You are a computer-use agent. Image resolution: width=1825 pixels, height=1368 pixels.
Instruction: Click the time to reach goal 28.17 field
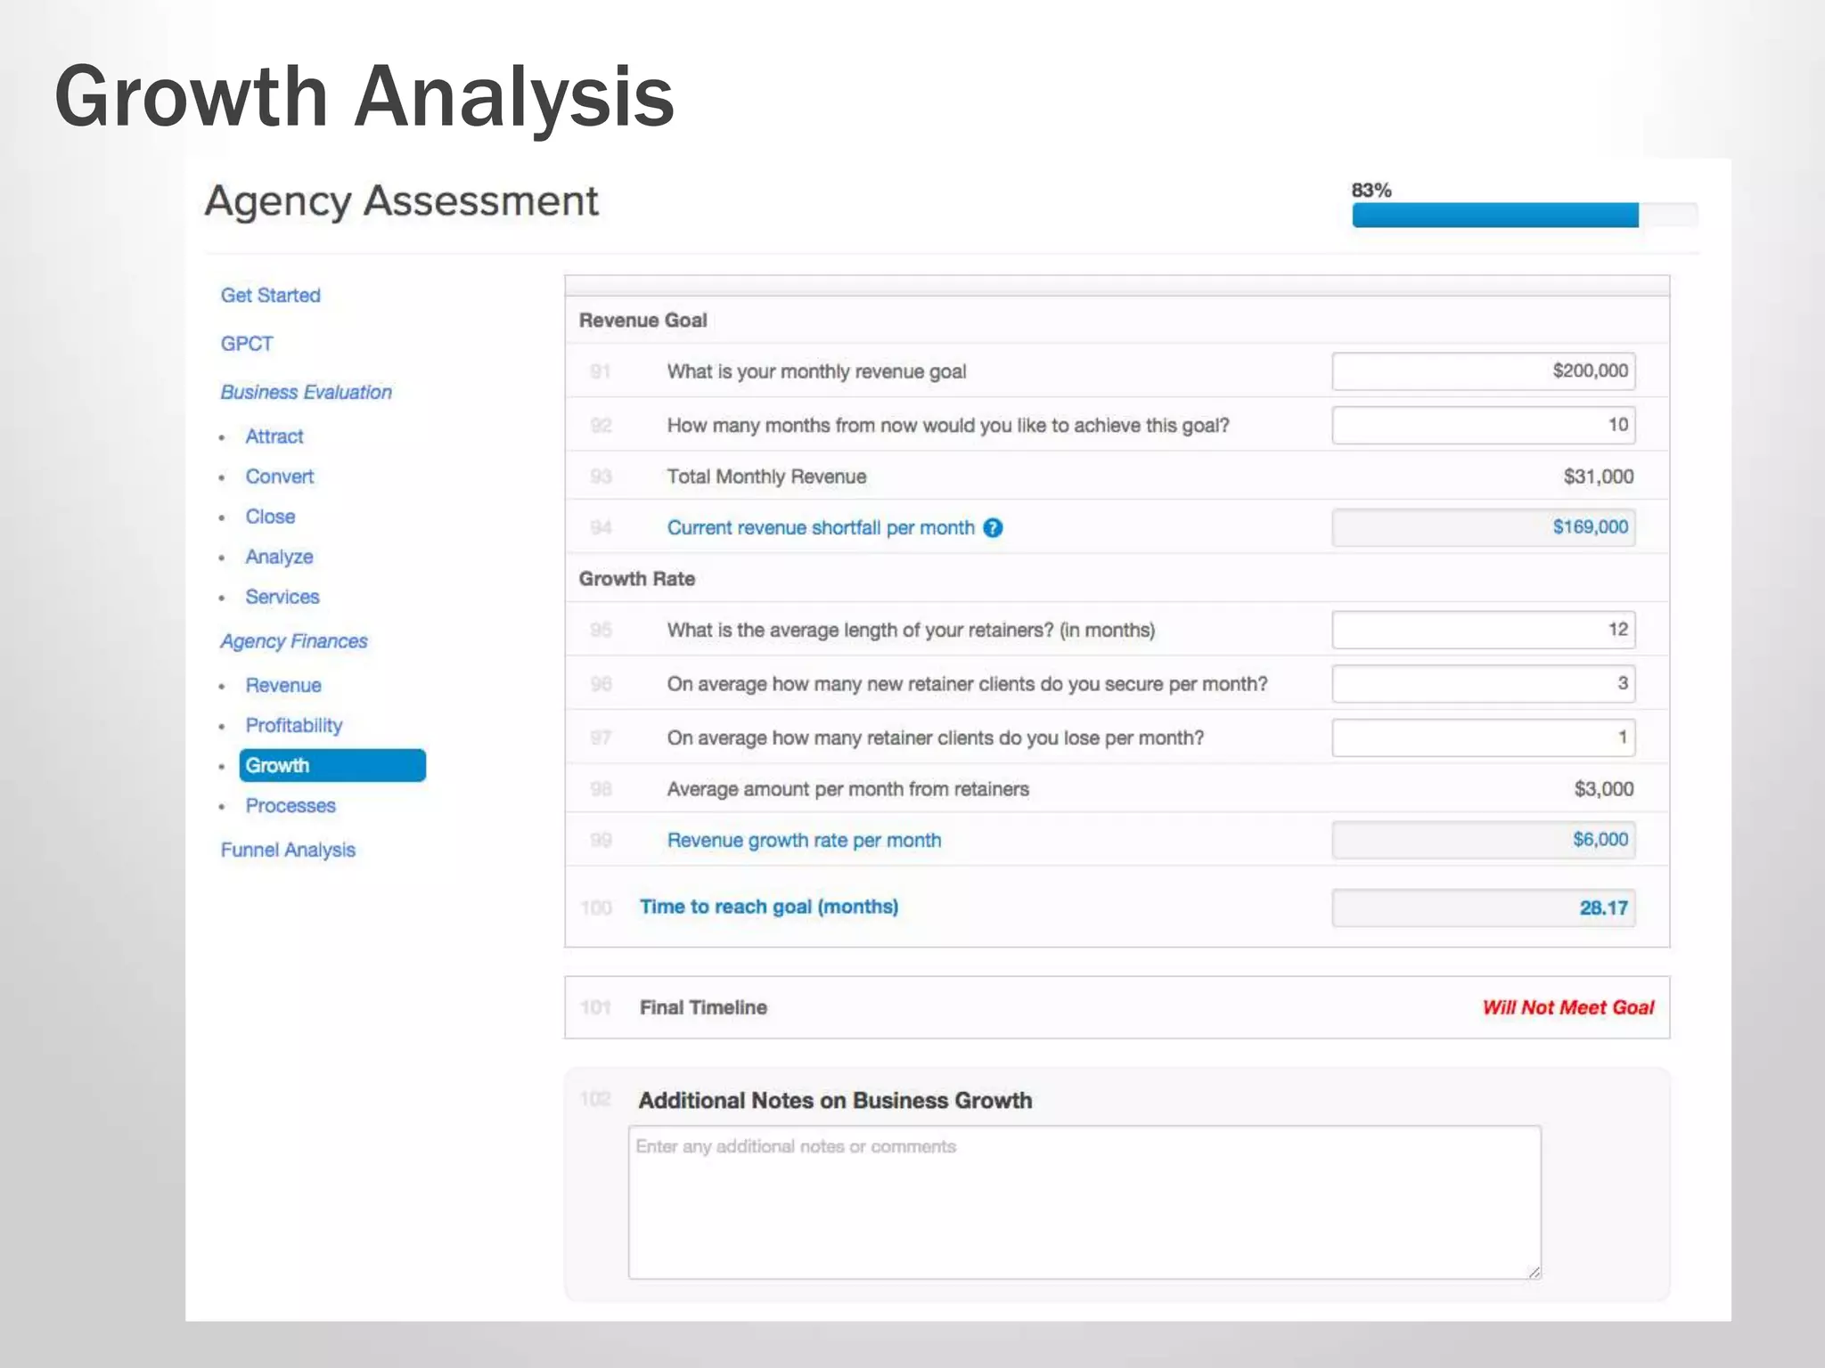pyautogui.click(x=1484, y=908)
